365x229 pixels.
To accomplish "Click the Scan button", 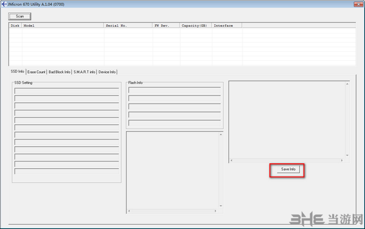I will [x=19, y=16].
